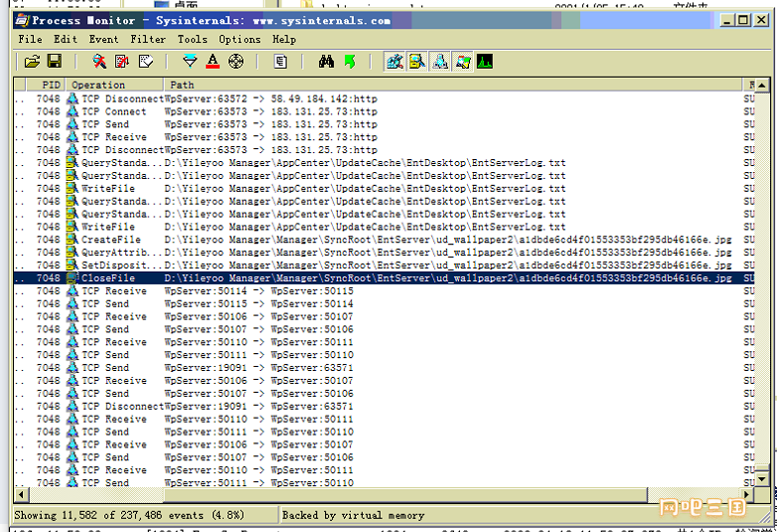Toggle Show Network Activity icon
The image size is (777, 532).
pos(440,62)
